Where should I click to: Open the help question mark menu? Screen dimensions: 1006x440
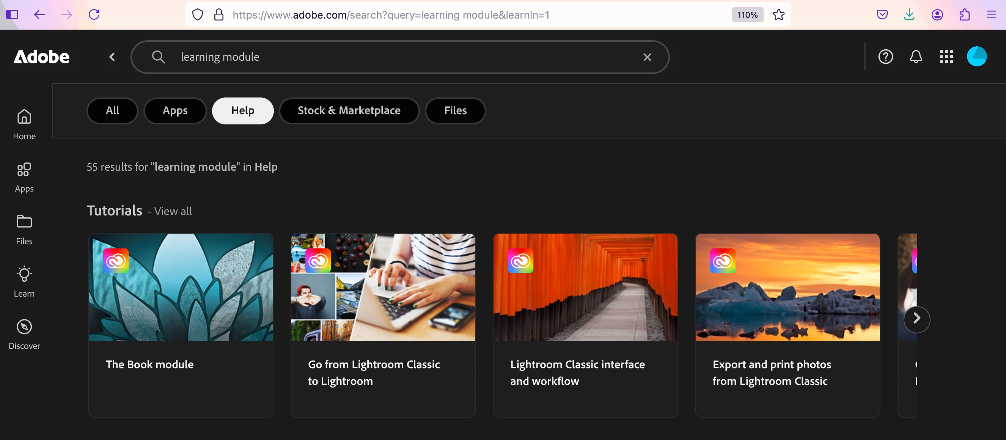tap(885, 57)
